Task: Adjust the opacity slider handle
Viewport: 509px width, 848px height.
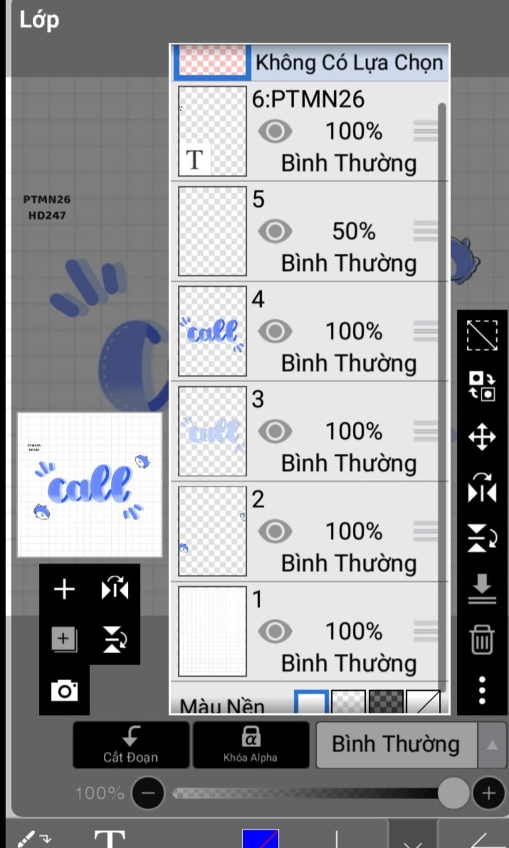Action: pyautogui.click(x=453, y=793)
